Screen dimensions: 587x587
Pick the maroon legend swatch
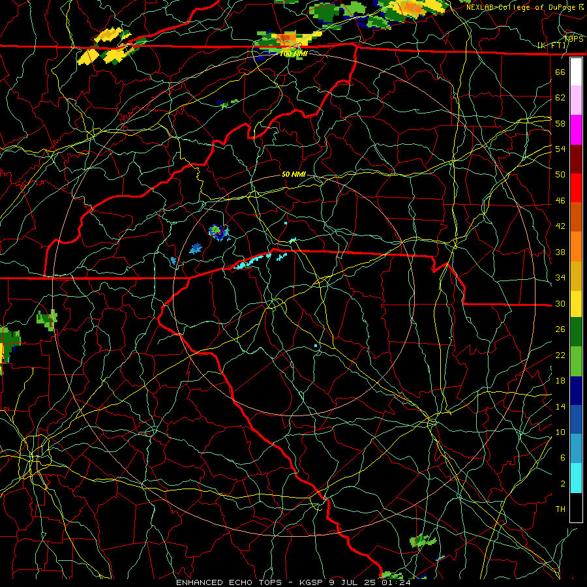[576, 159]
